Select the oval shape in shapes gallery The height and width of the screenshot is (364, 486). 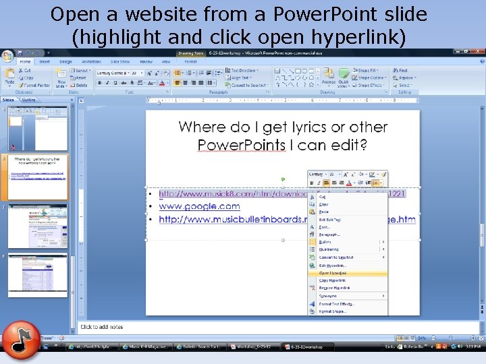tap(304, 71)
